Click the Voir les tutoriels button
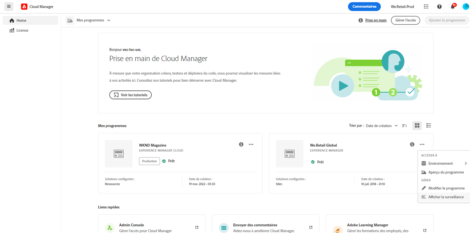 pos(130,95)
